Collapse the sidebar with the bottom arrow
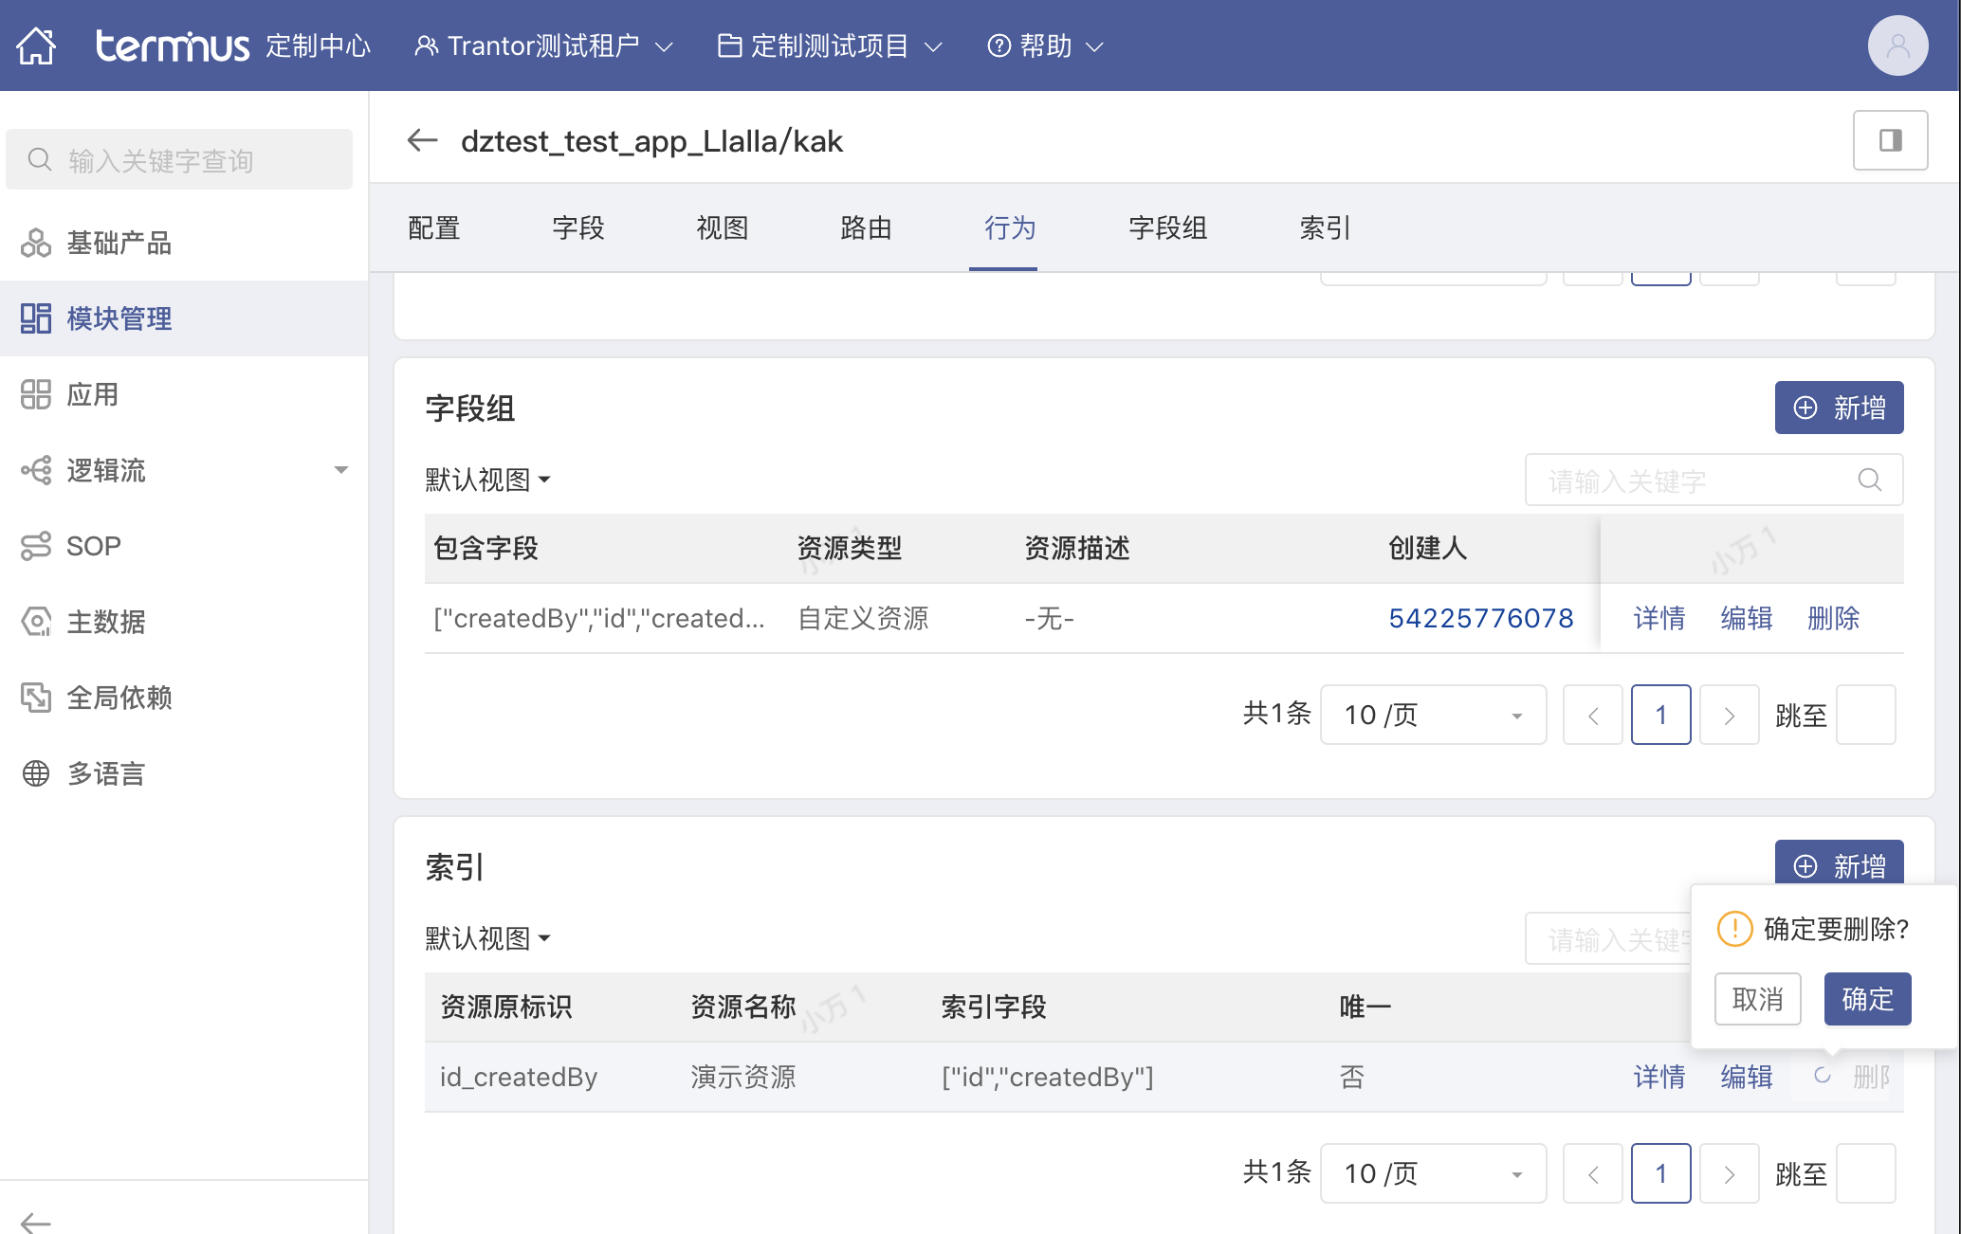Image resolution: width=1961 pixels, height=1234 pixels. point(36,1222)
